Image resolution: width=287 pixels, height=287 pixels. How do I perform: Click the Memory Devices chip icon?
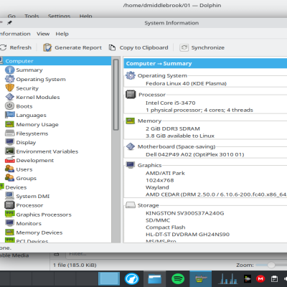[10, 232]
